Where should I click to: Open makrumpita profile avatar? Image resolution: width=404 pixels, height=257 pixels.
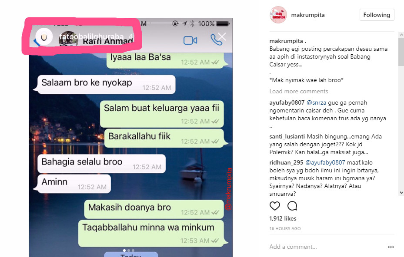[x=278, y=15]
